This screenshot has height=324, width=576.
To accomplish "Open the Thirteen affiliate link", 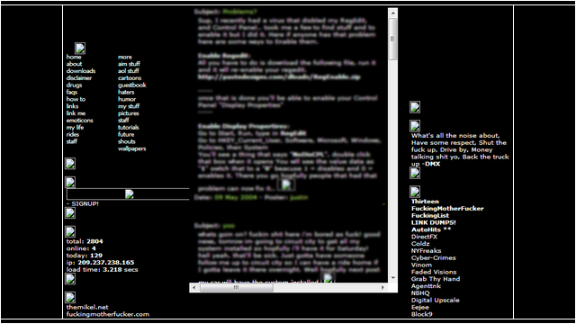I will [425, 202].
